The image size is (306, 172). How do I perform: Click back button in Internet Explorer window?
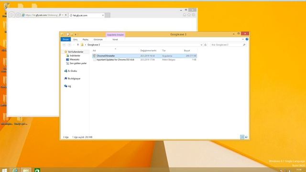point(11,15)
